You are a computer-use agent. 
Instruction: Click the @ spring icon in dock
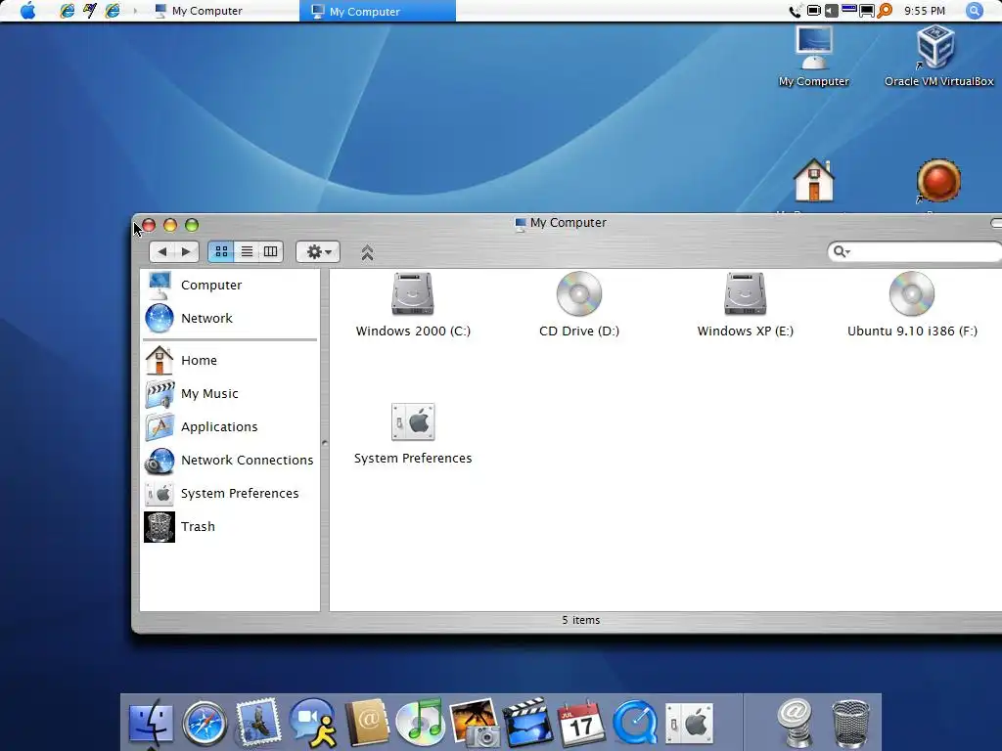(796, 723)
